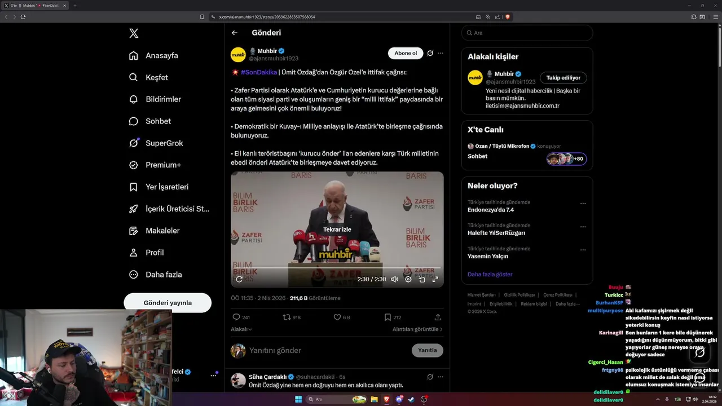
Task: Toggle picture-in-picture for the video
Action: tap(422, 279)
